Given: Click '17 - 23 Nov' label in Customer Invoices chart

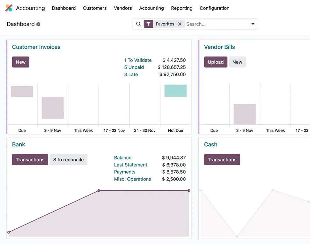Looking at the screenshot, I should click(x=114, y=130).
